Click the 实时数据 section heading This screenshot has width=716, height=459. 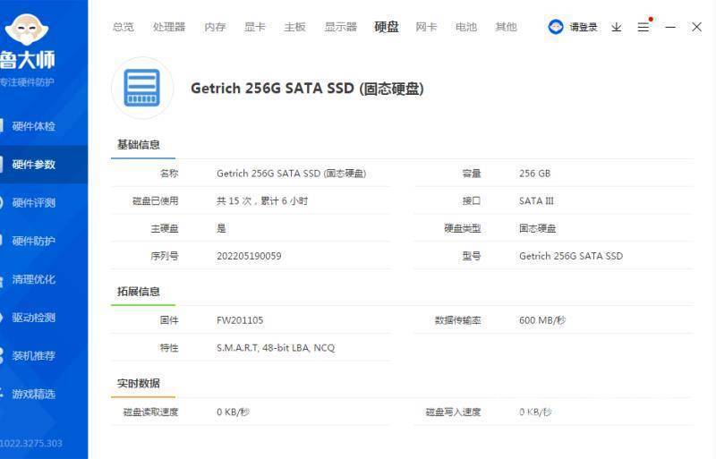click(x=139, y=383)
